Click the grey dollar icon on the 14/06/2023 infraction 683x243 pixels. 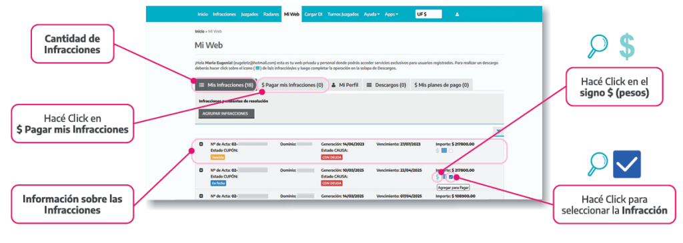[438, 151]
